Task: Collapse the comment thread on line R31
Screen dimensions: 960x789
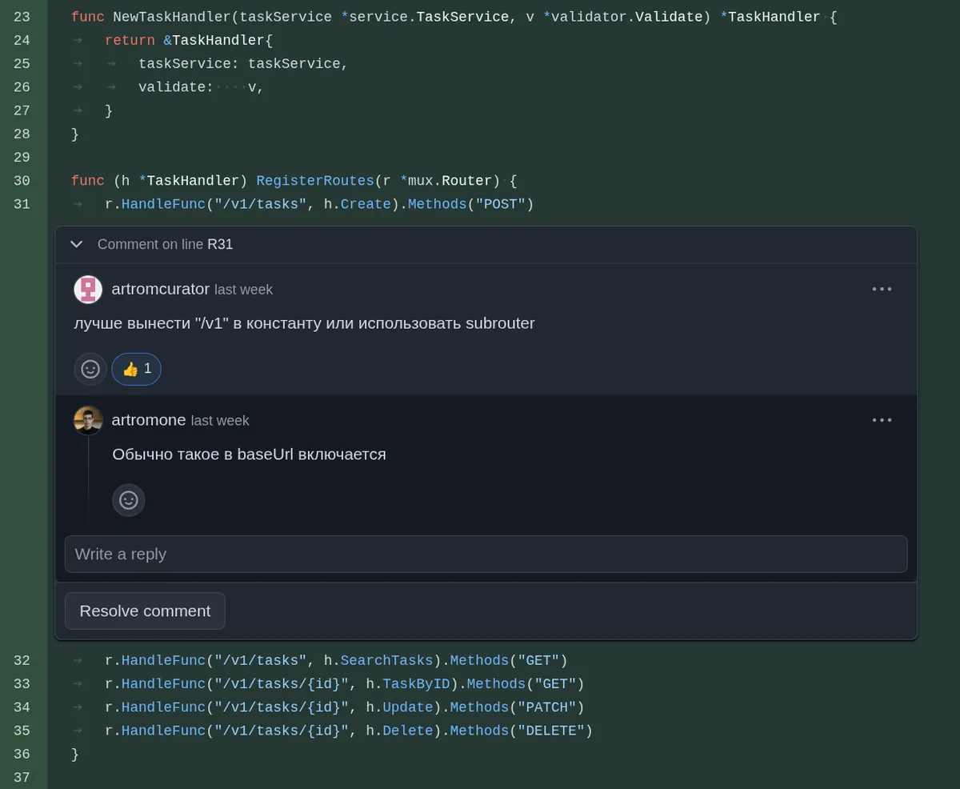Action: click(x=76, y=244)
